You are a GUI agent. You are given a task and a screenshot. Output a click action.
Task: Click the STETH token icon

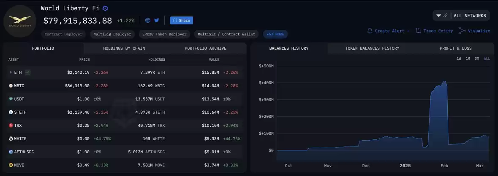click(11, 112)
